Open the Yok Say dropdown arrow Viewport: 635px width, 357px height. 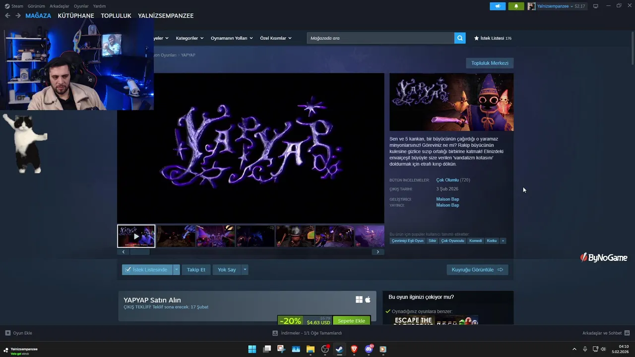[245, 270]
